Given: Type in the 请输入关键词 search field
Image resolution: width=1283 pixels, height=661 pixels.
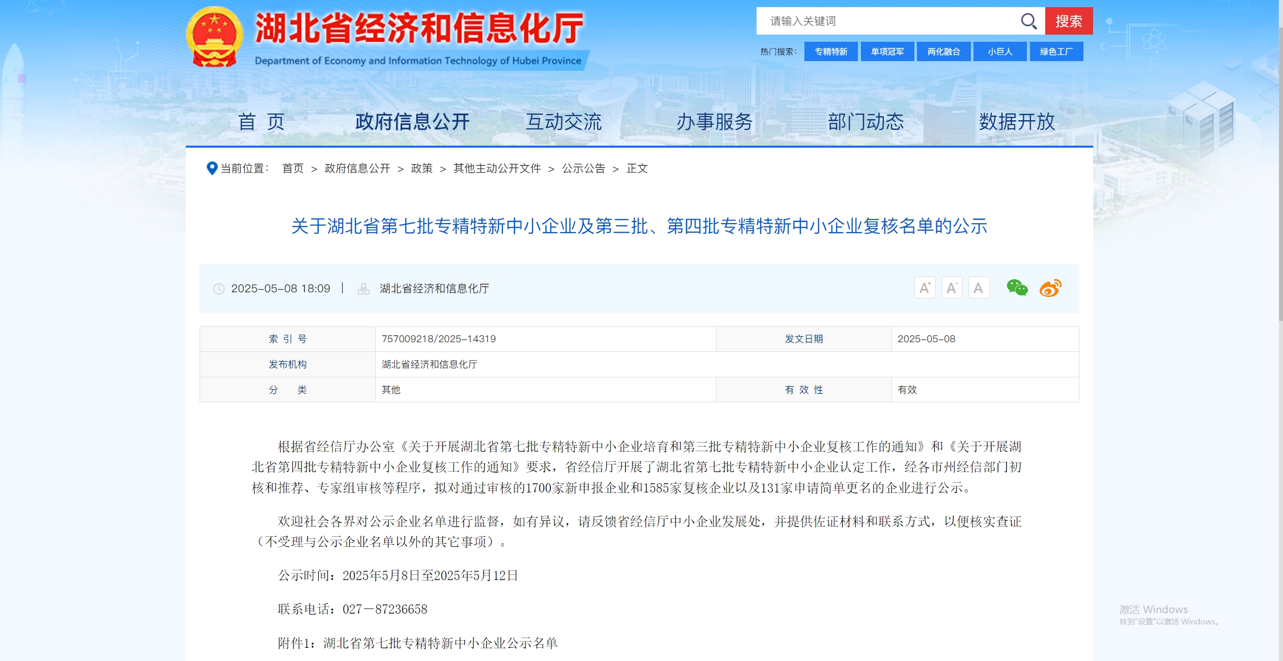Looking at the screenshot, I should click(x=886, y=21).
